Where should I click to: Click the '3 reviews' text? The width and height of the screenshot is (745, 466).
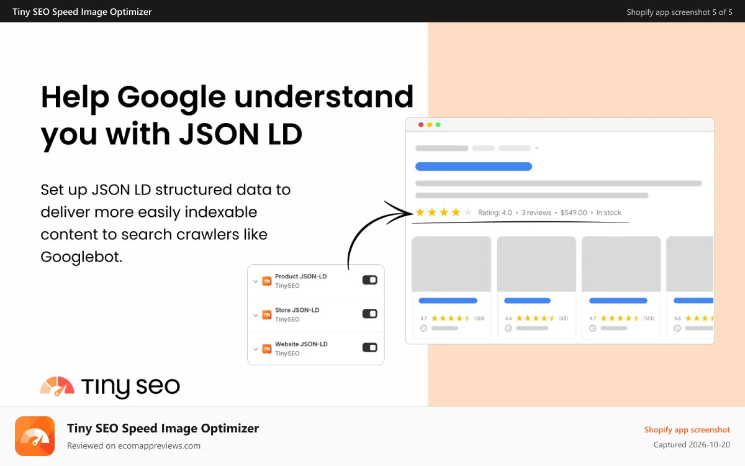(536, 212)
